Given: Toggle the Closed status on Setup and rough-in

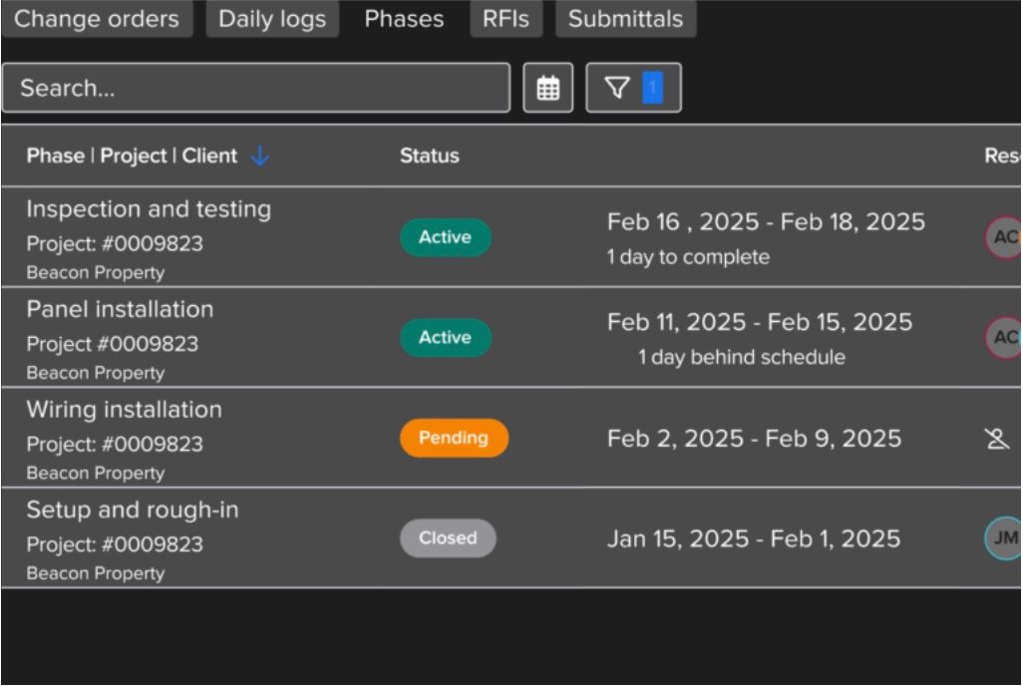Looking at the screenshot, I should tap(448, 538).
